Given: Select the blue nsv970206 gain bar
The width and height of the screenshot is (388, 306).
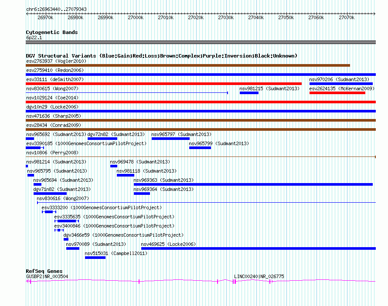Looking at the screenshot, I should (x=341, y=84).
